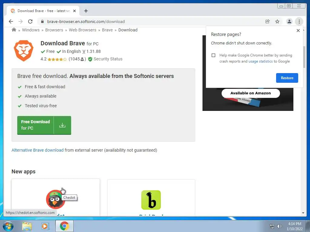
Task: Click the taskbar clock showing 4:14 PM
Action: [x=295, y=226]
